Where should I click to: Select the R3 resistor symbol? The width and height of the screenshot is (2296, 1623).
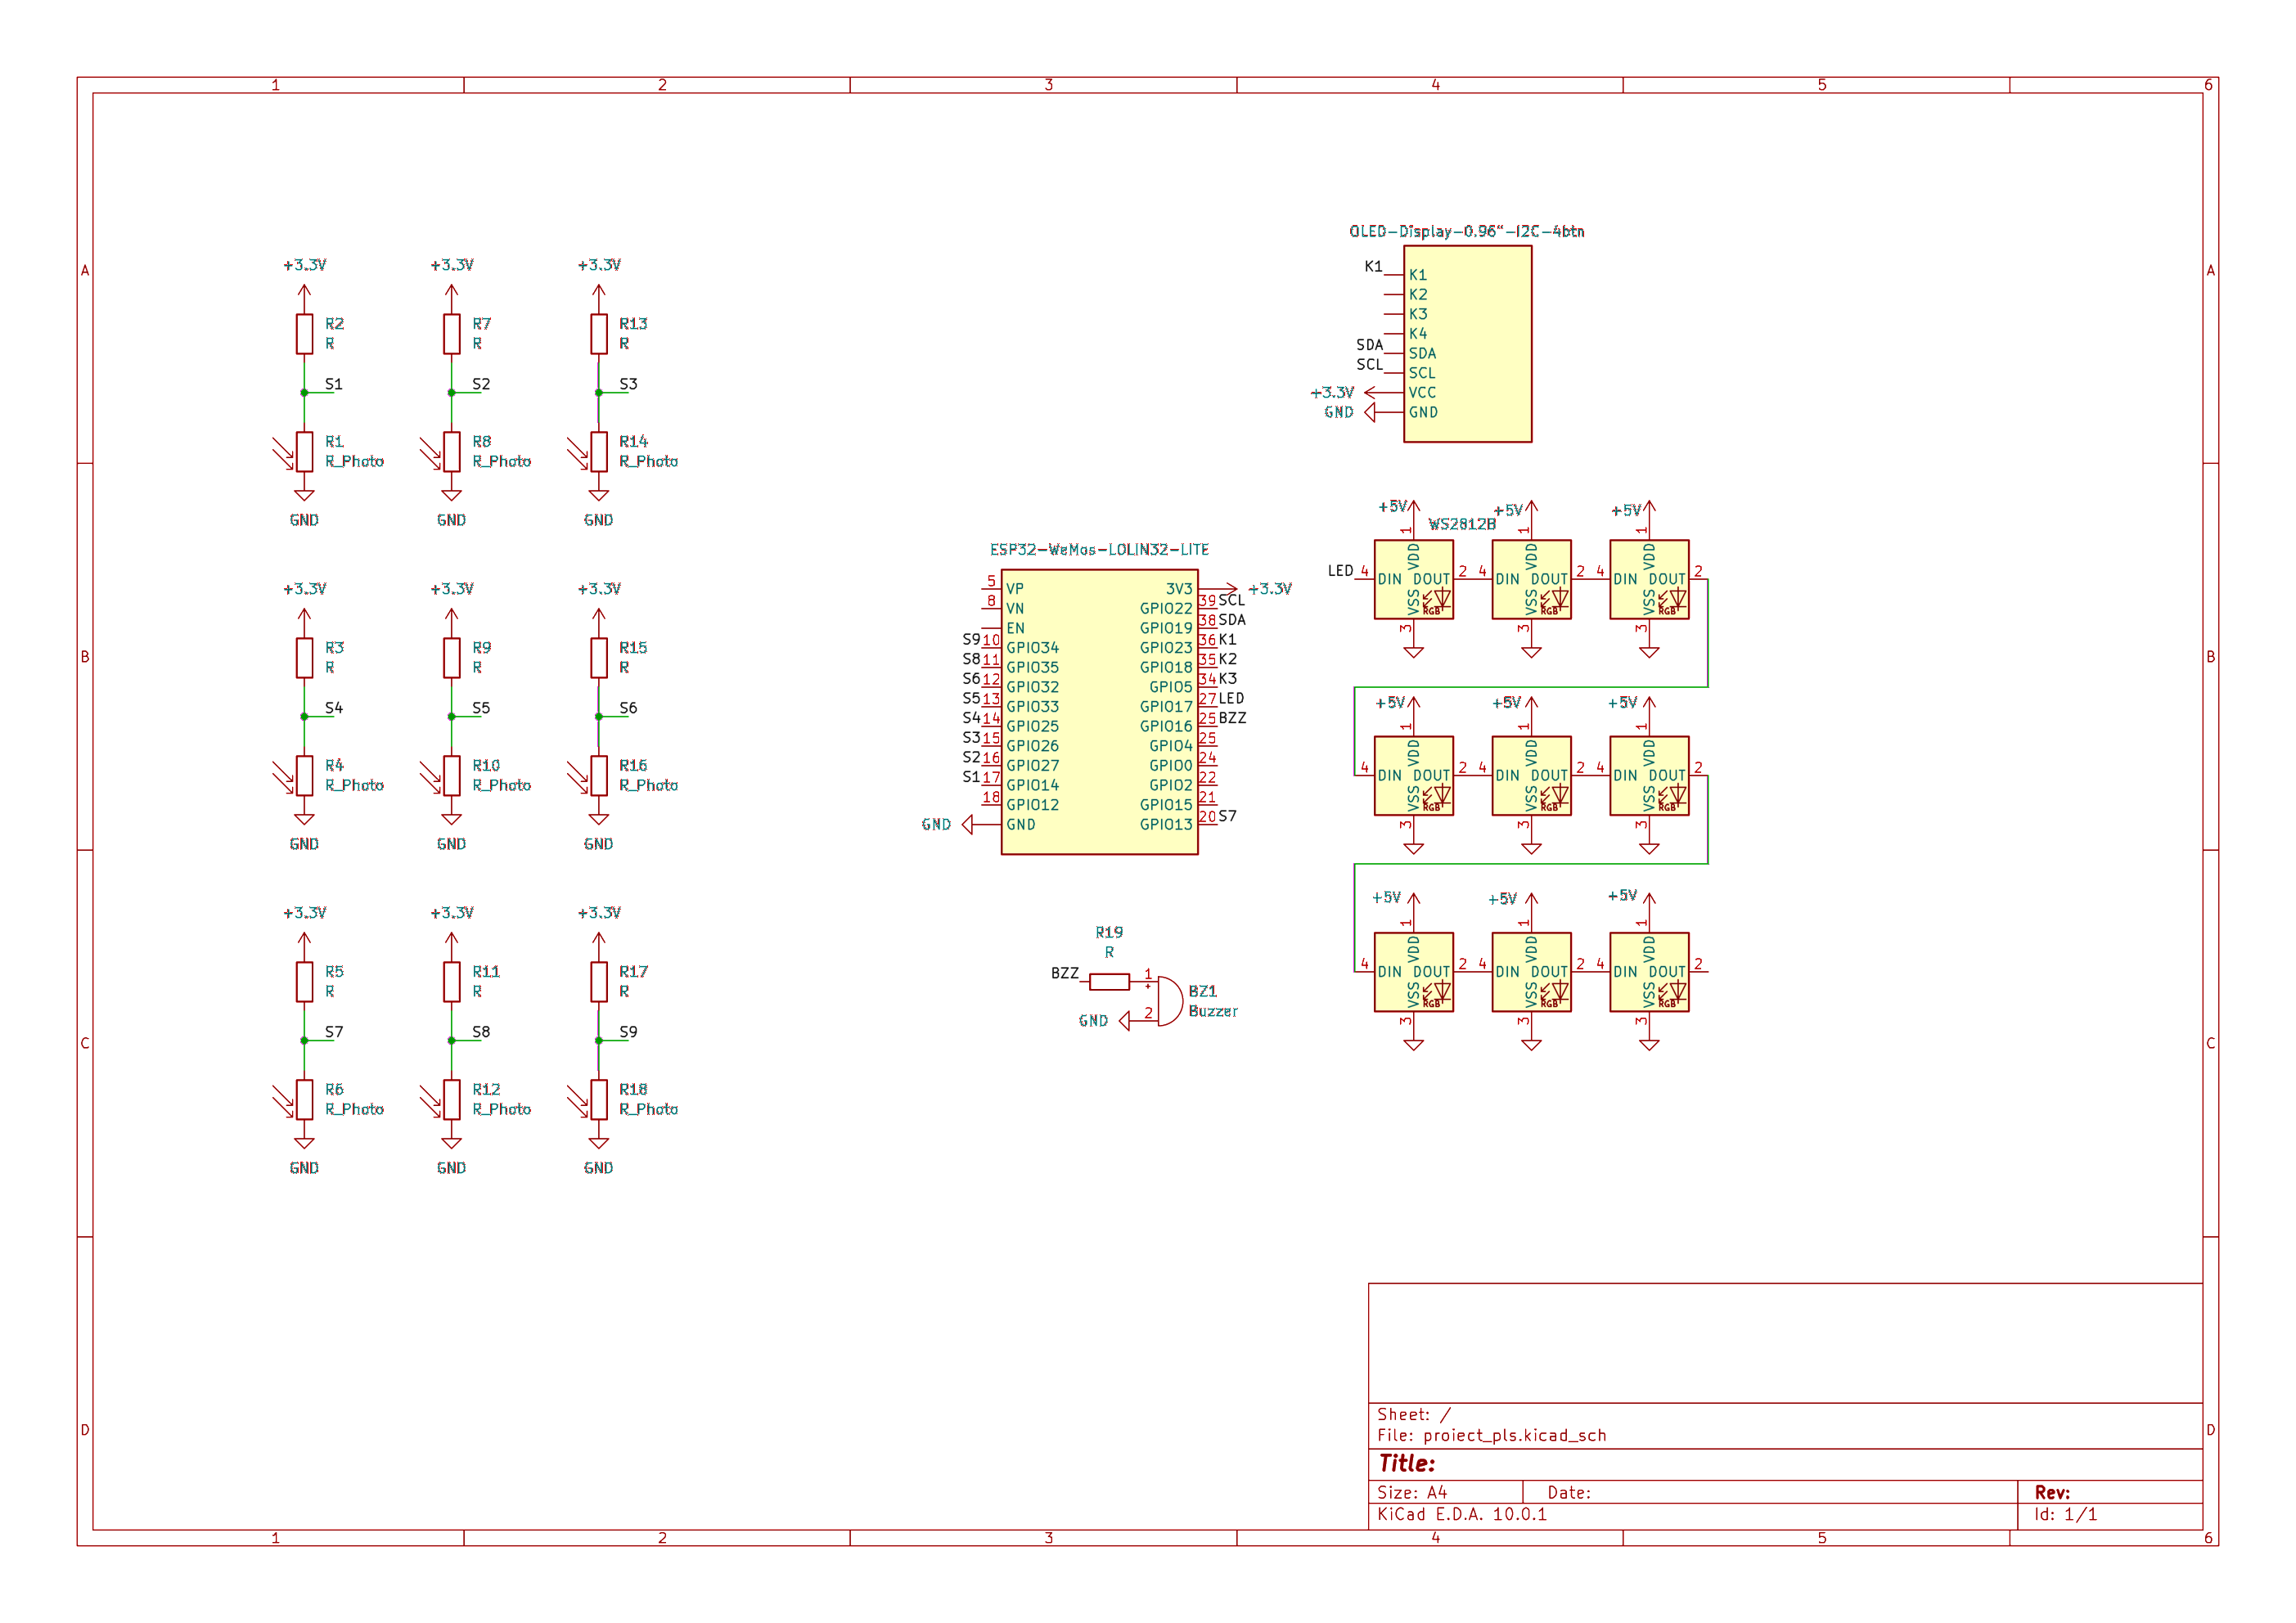[x=304, y=658]
